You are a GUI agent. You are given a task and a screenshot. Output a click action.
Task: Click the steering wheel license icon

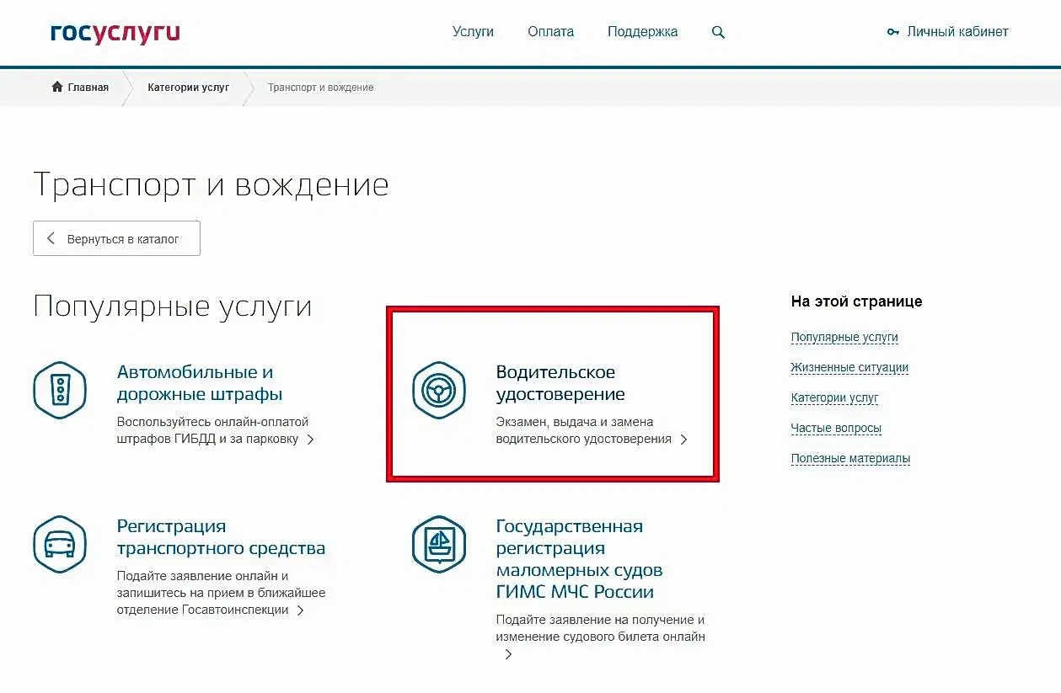coord(438,390)
